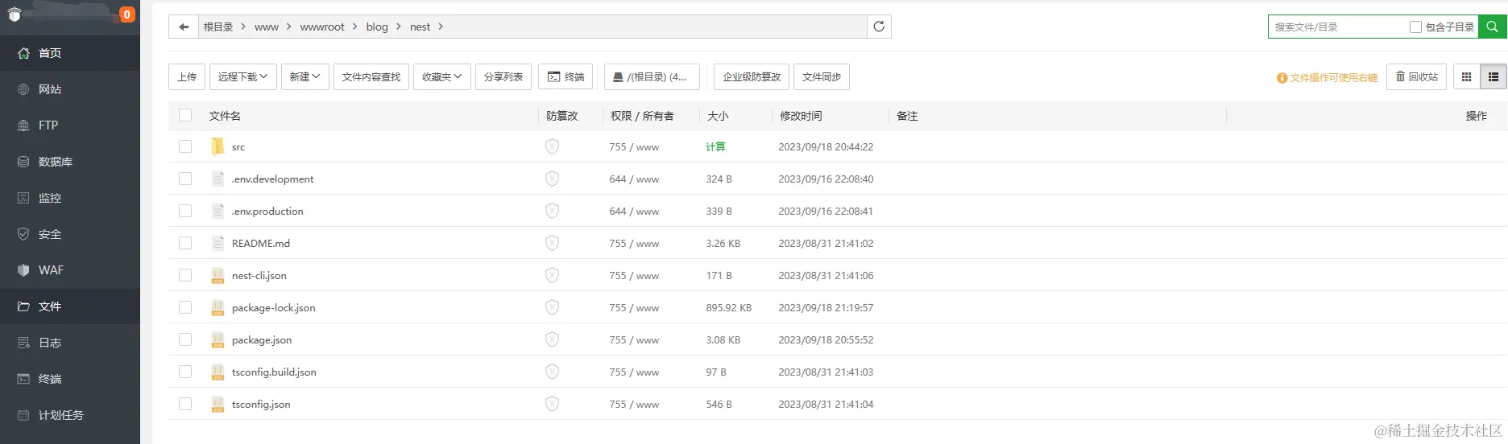Click the 企业级防篡改 button
The height and width of the screenshot is (444, 1508).
tap(752, 77)
